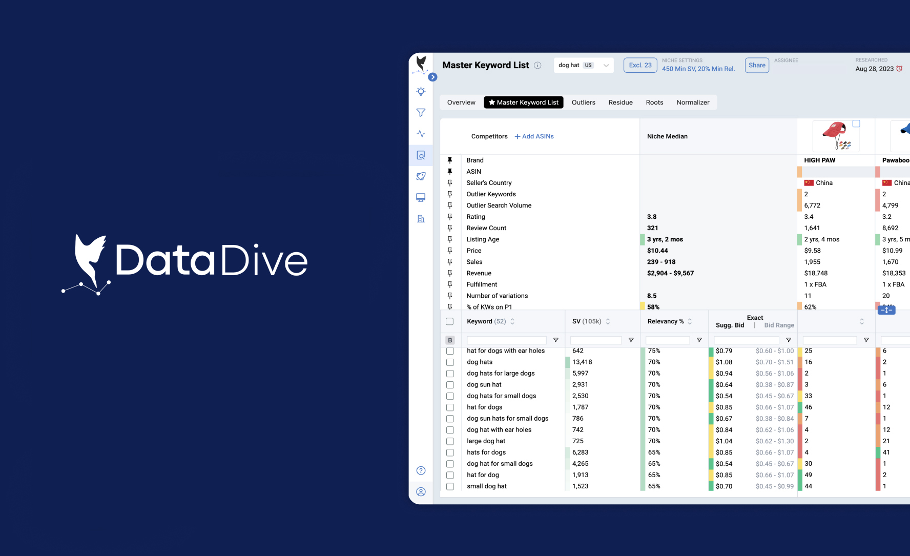The height and width of the screenshot is (556, 910).
Task: Pin the Rating row
Action: point(450,216)
